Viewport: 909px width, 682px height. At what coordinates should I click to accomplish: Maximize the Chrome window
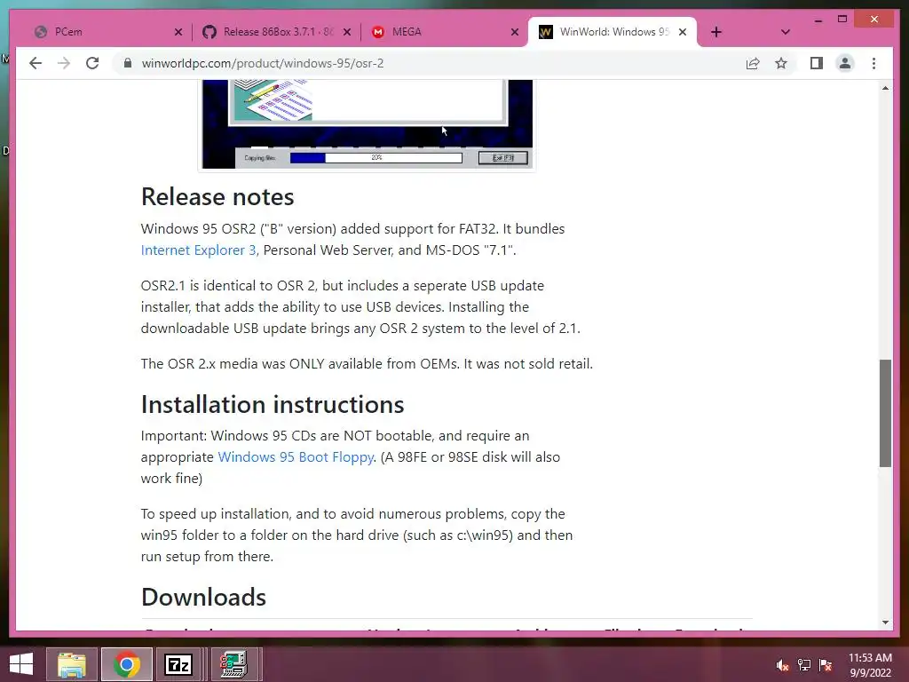point(842,20)
